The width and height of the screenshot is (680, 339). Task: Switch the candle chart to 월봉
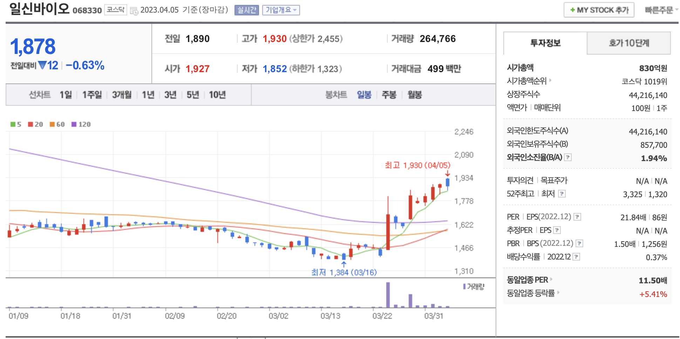[x=414, y=95]
